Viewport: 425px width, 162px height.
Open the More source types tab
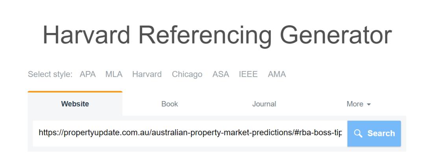pos(358,104)
